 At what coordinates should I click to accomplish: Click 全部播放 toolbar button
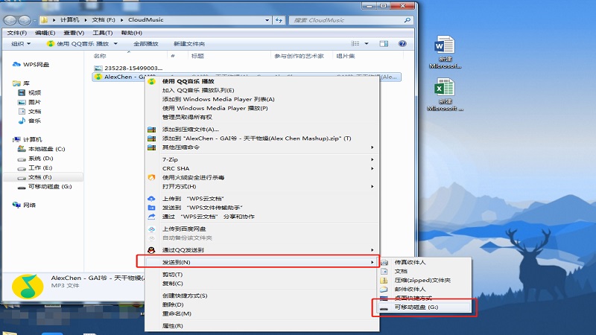[x=146, y=44]
